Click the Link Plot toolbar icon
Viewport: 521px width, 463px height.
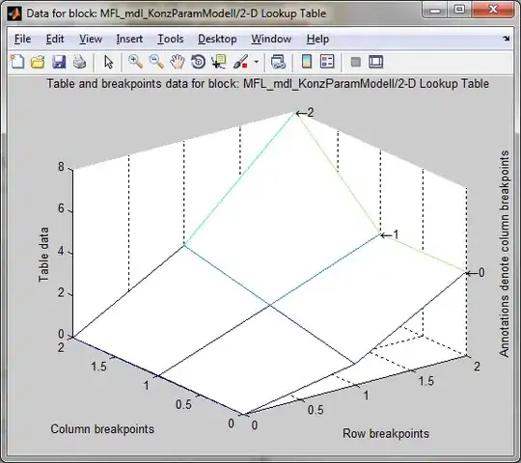278,62
